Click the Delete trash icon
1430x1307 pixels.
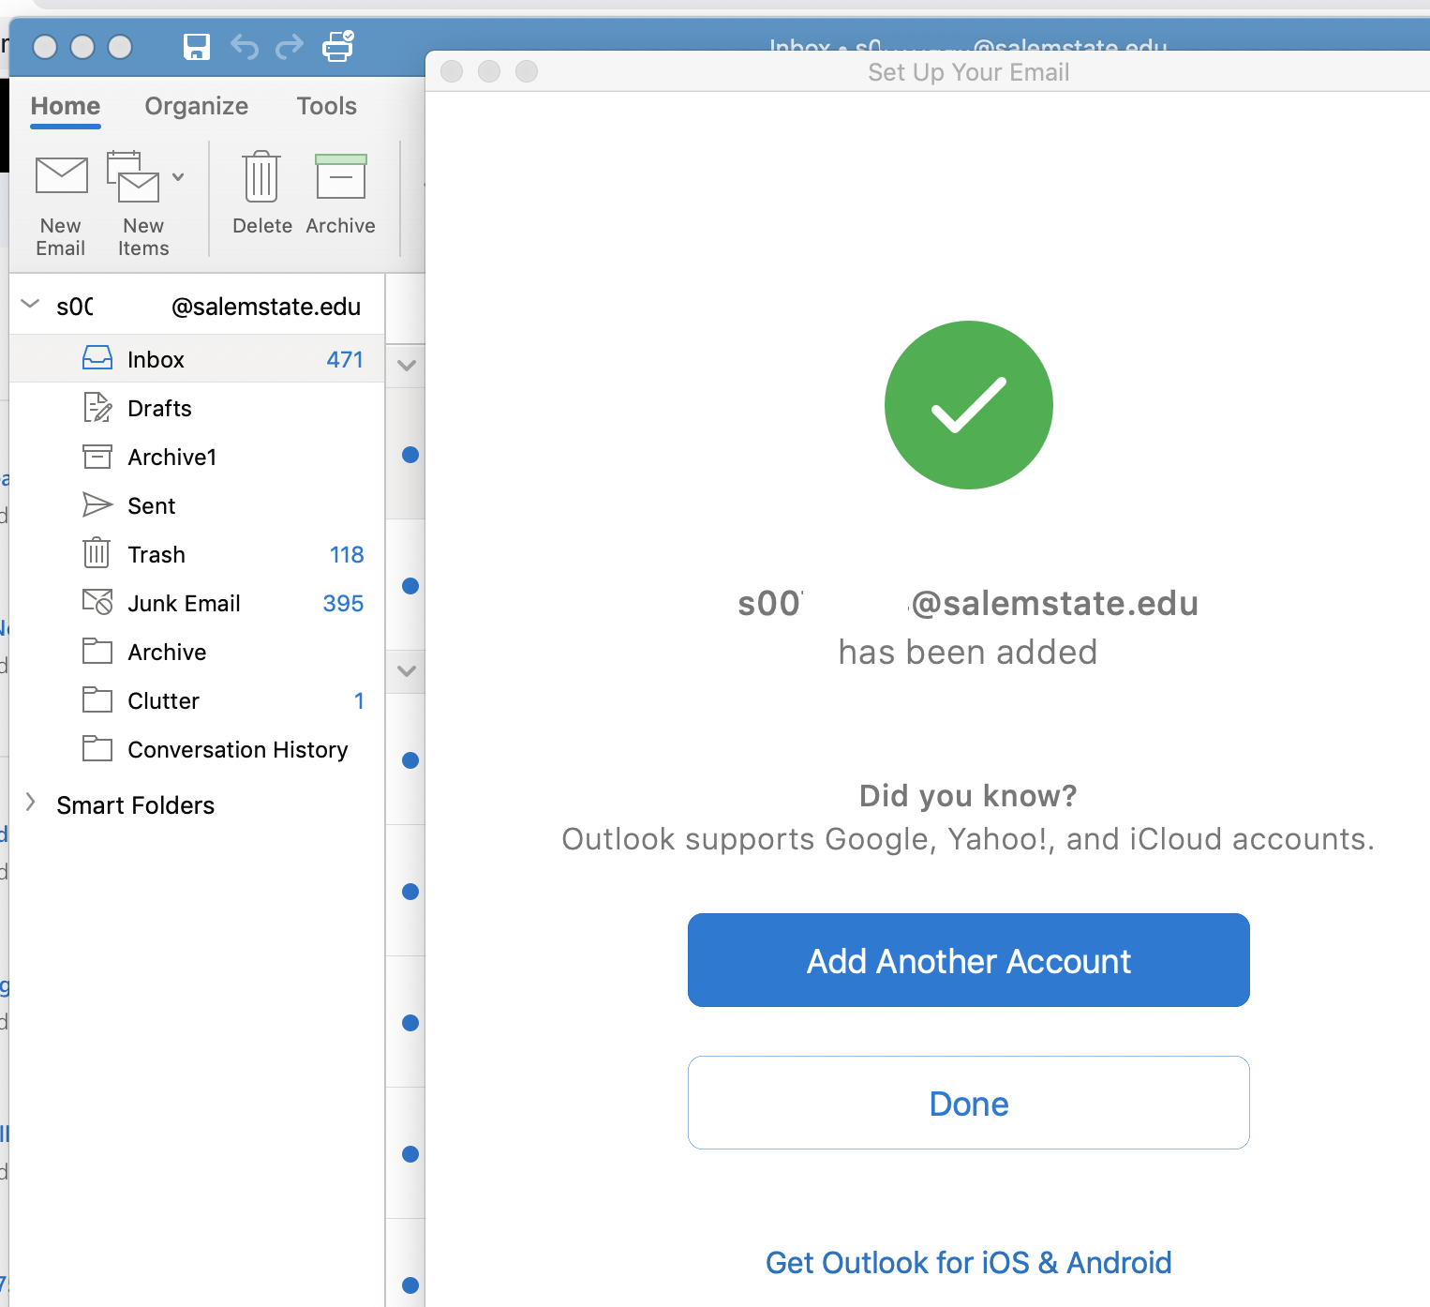[261, 176]
